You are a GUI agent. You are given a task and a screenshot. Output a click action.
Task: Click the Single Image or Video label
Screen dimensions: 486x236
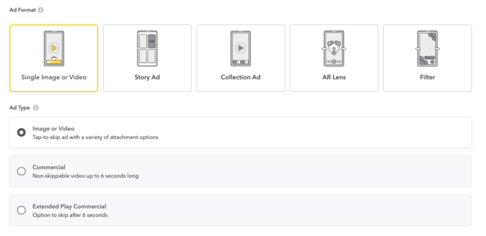tap(54, 77)
